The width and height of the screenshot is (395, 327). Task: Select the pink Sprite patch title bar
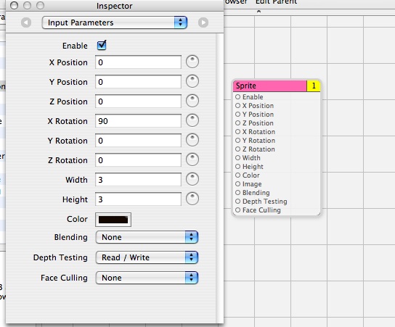(x=270, y=86)
